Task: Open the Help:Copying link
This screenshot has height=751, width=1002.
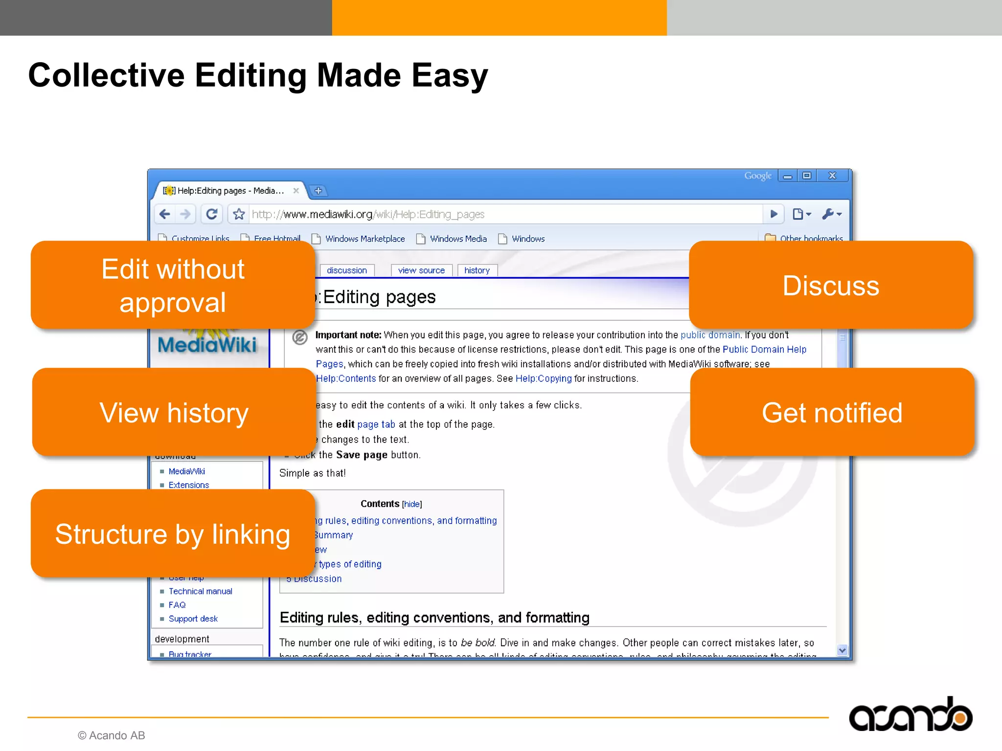Action: (544, 378)
